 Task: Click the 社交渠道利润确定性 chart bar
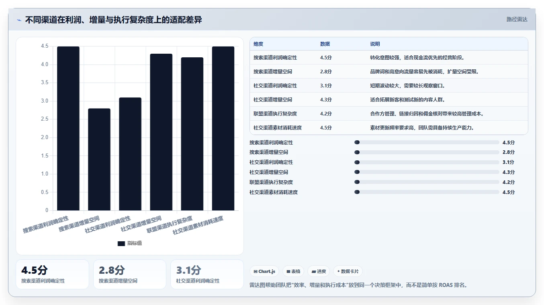point(130,154)
